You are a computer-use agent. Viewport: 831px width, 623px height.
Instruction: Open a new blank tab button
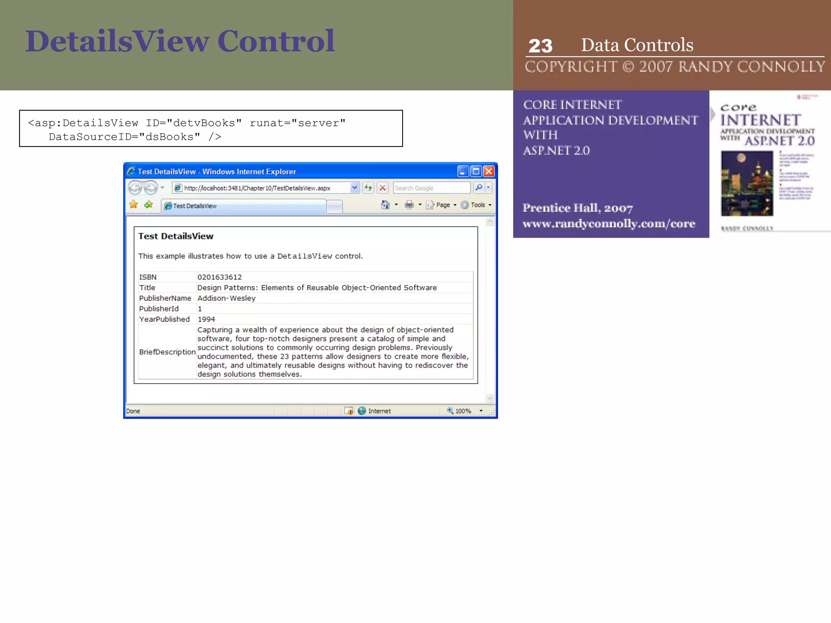pos(334,206)
